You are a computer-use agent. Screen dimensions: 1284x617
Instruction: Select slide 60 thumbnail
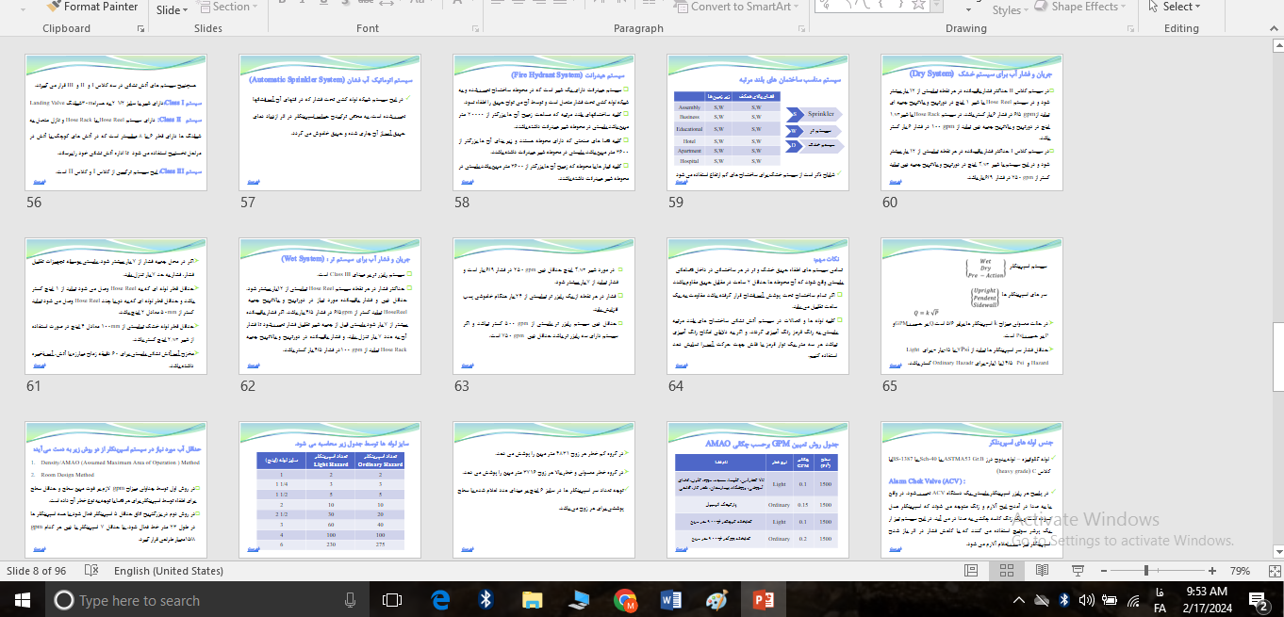(972, 122)
